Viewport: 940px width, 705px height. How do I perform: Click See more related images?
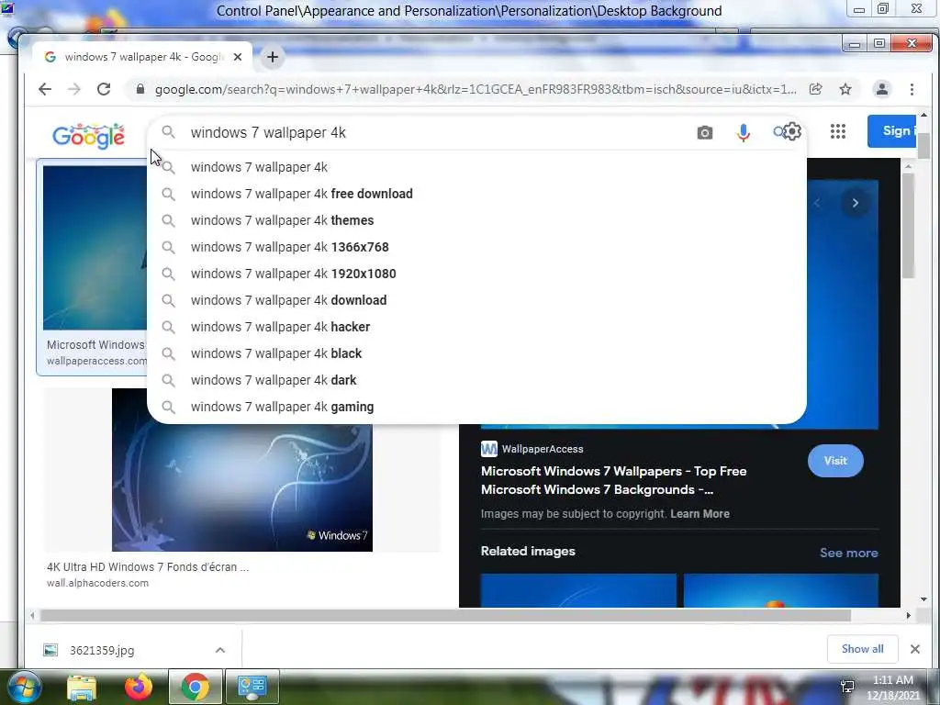[x=849, y=553]
